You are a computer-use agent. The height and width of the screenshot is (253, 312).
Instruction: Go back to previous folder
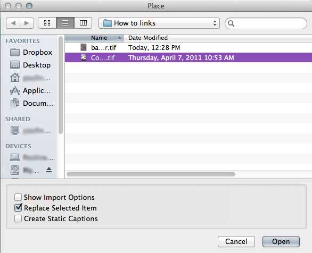(13, 23)
